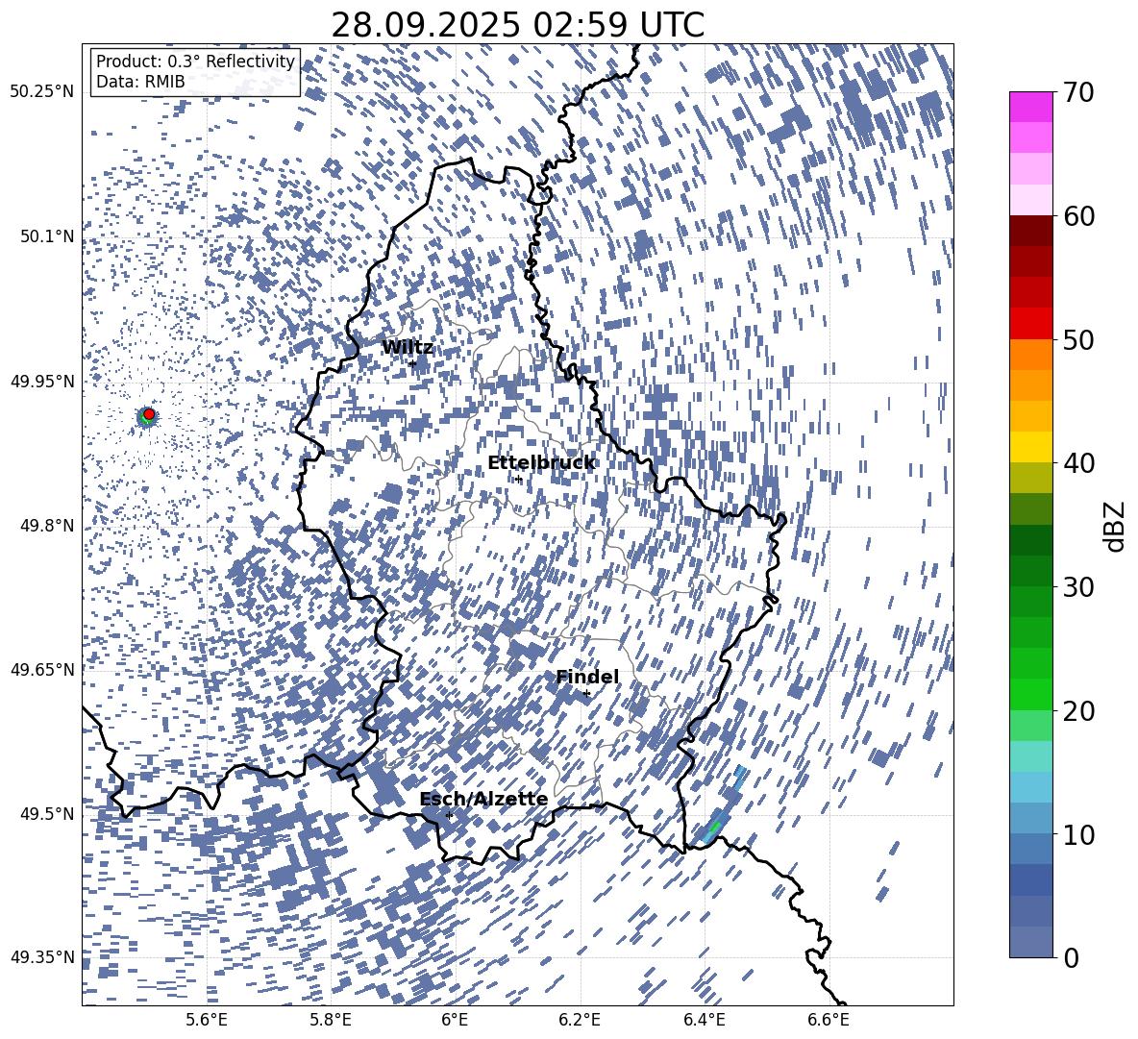Click the Wiltz station cross marker
Image resolution: width=1138 pixels, height=1039 pixels.
[x=412, y=363]
